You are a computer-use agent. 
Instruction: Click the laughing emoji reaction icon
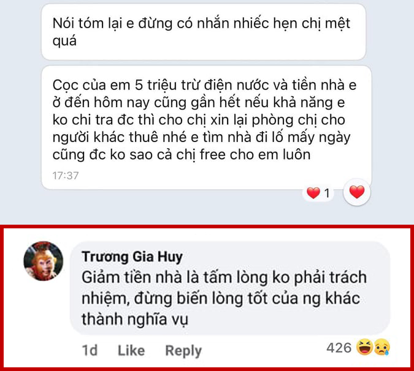click(x=364, y=347)
